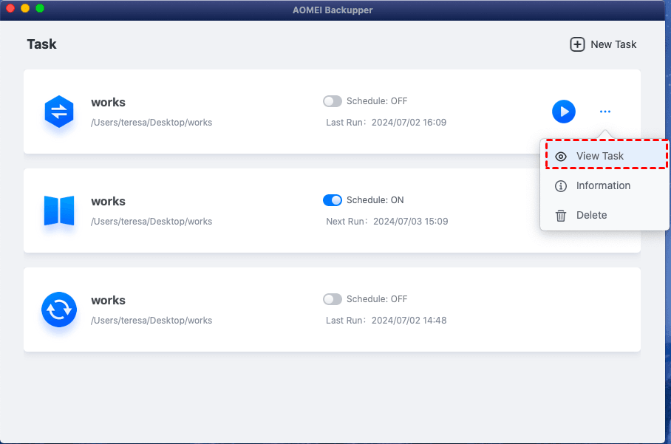This screenshot has height=444, width=671.
Task: Select the works title of the scheduled task
Action: click(x=109, y=201)
